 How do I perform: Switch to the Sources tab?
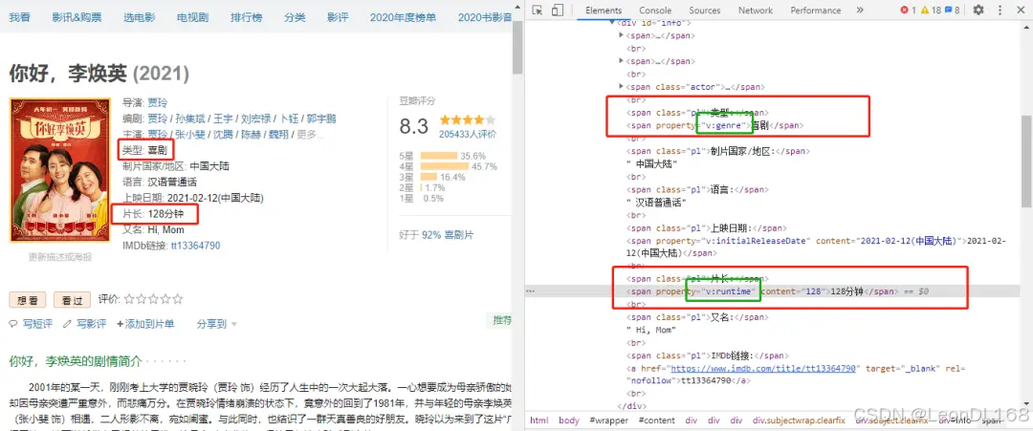point(705,10)
